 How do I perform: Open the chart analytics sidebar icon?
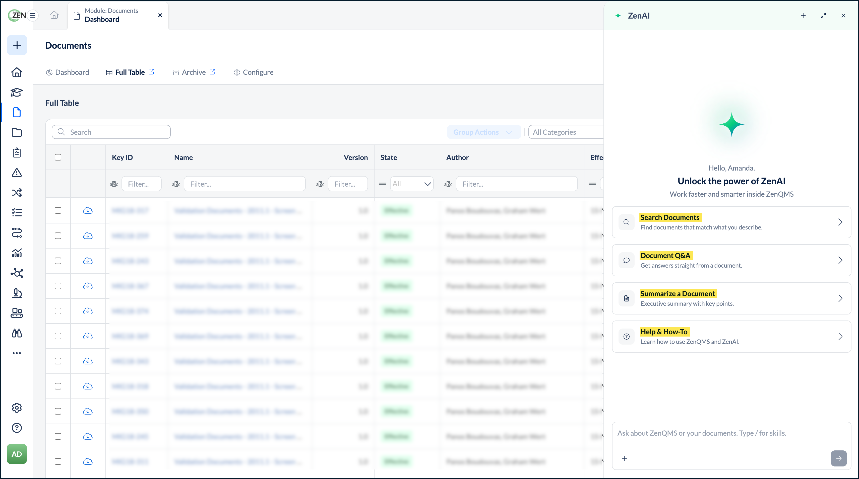[x=17, y=253]
